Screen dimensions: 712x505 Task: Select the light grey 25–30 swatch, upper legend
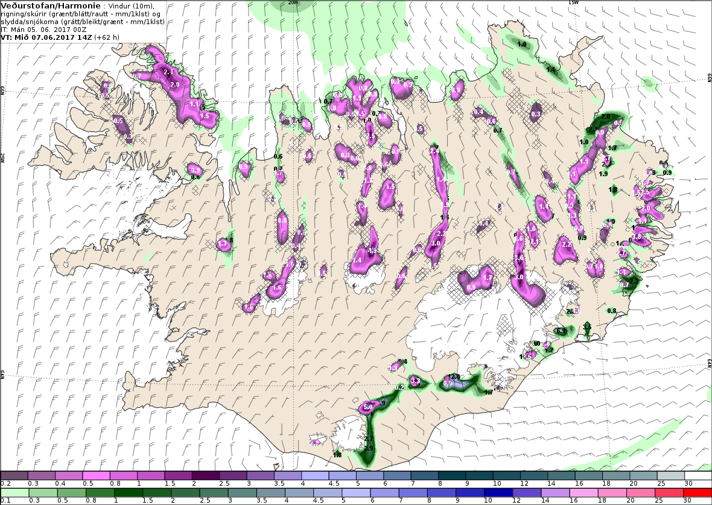670,475
